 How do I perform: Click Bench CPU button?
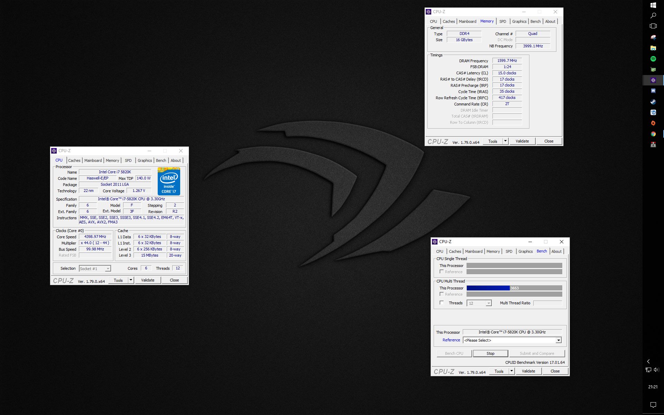point(454,353)
